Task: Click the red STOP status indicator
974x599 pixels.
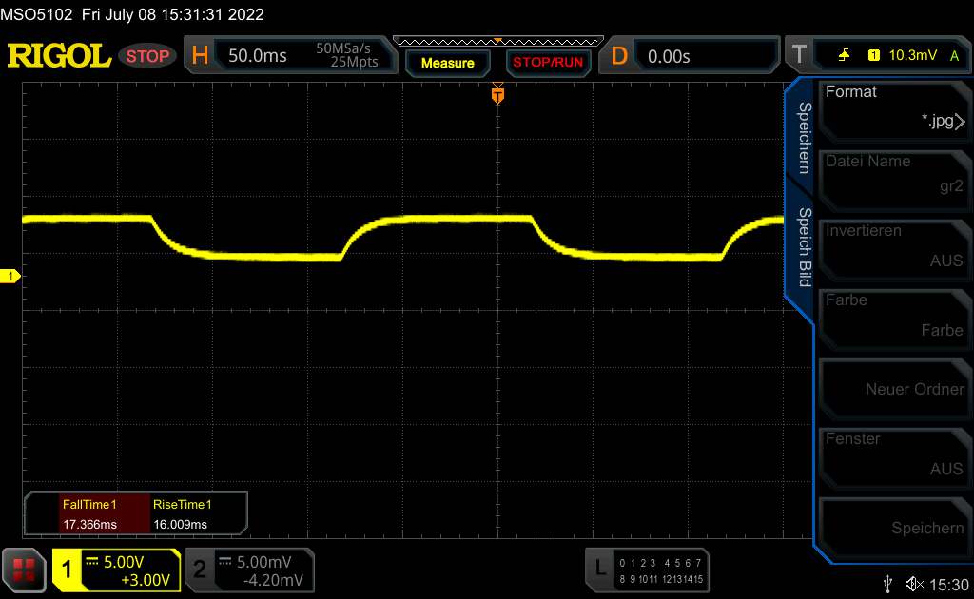Action: pos(147,56)
